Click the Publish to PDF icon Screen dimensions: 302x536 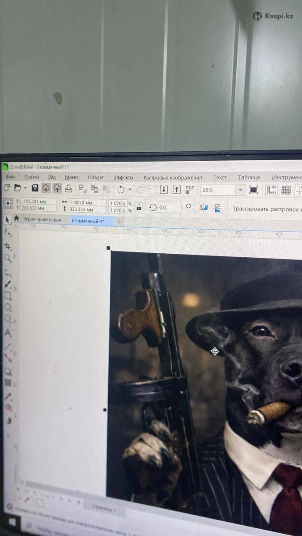pyautogui.click(x=190, y=190)
